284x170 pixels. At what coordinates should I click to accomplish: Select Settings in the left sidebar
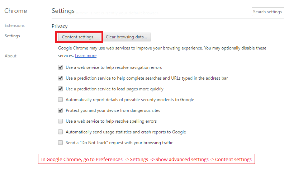(12, 36)
